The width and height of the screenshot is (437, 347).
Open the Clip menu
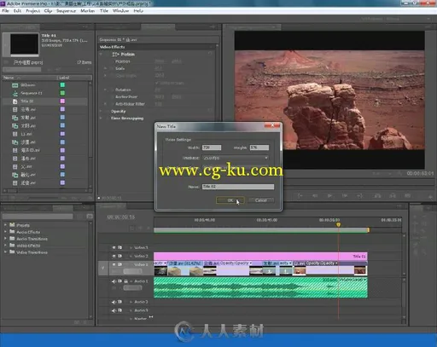click(x=48, y=11)
